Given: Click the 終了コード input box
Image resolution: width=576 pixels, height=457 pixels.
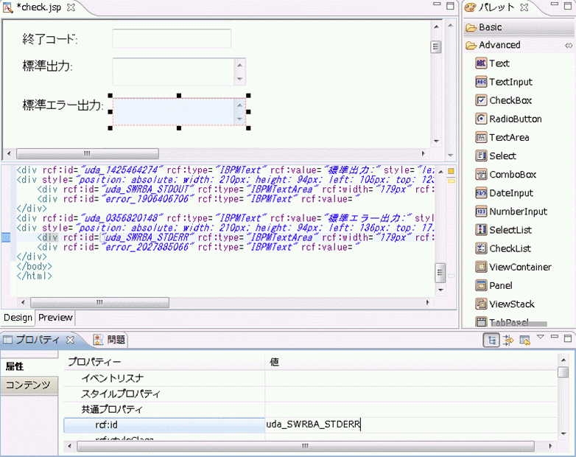Looking at the screenshot, I should pyautogui.click(x=172, y=38).
